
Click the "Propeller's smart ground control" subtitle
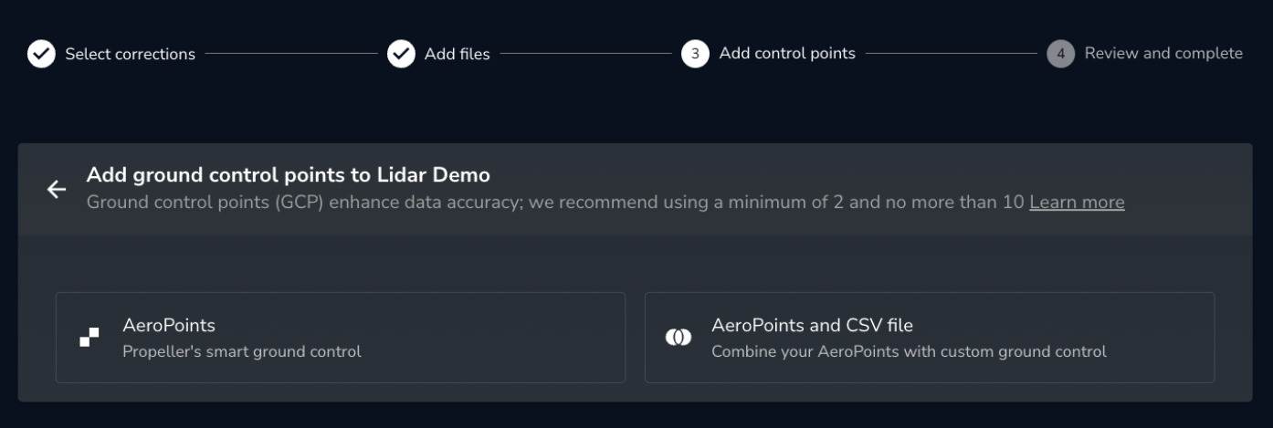242,351
